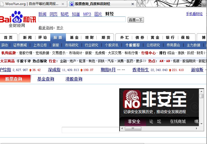This screenshot has width=207, height=144.
Task: Switch to the WooYun.org tab
Action: pos(32,4)
